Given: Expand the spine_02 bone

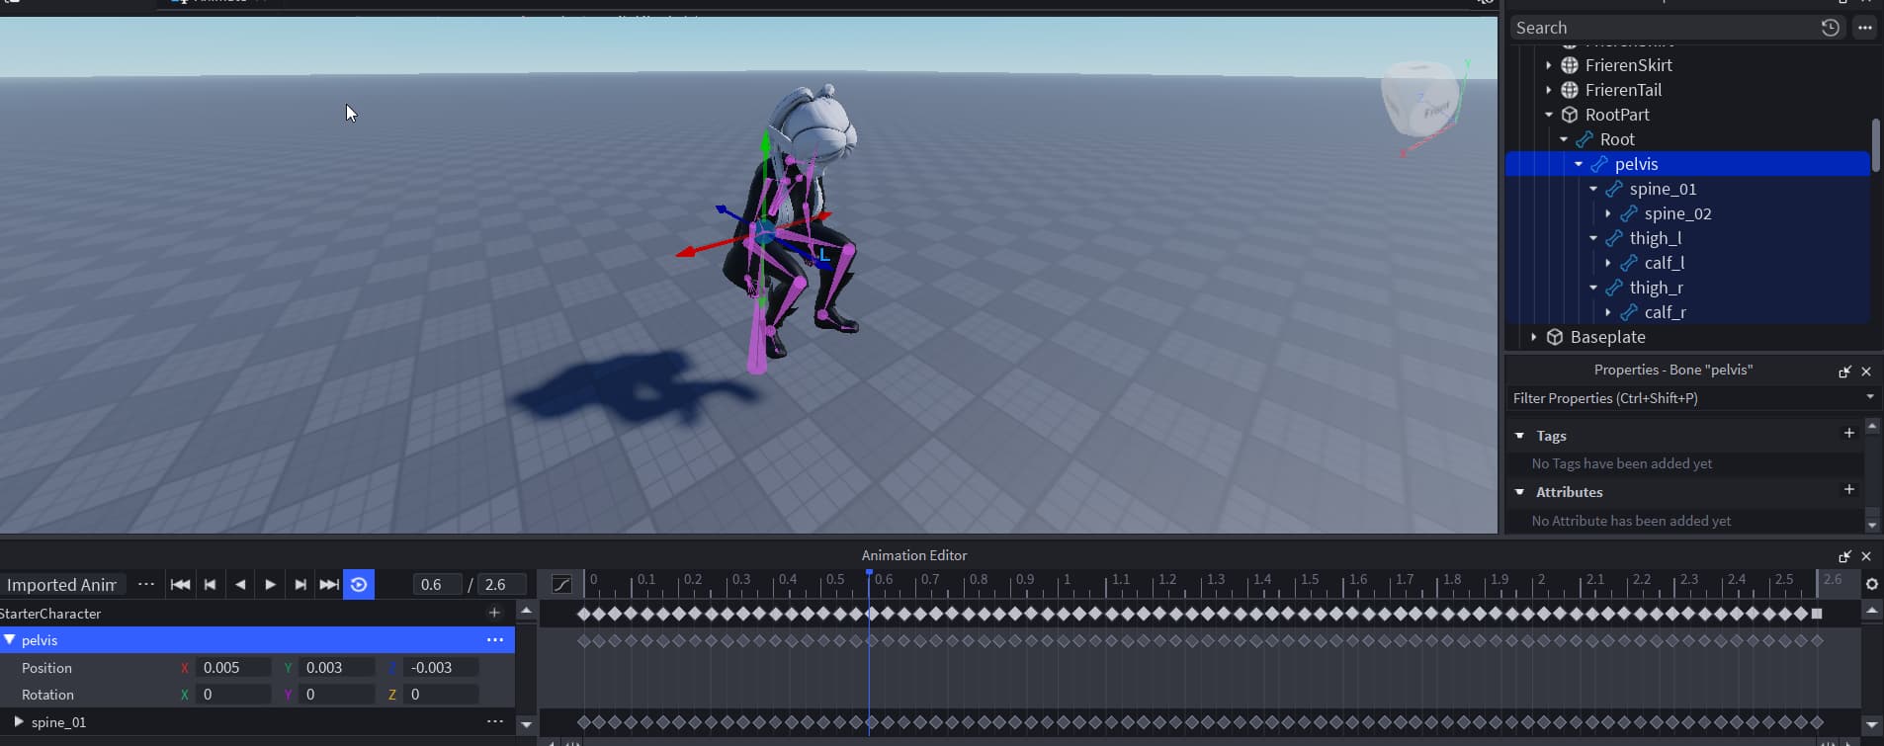Looking at the screenshot, I should pyautogui.click(x=1608, y=213).
